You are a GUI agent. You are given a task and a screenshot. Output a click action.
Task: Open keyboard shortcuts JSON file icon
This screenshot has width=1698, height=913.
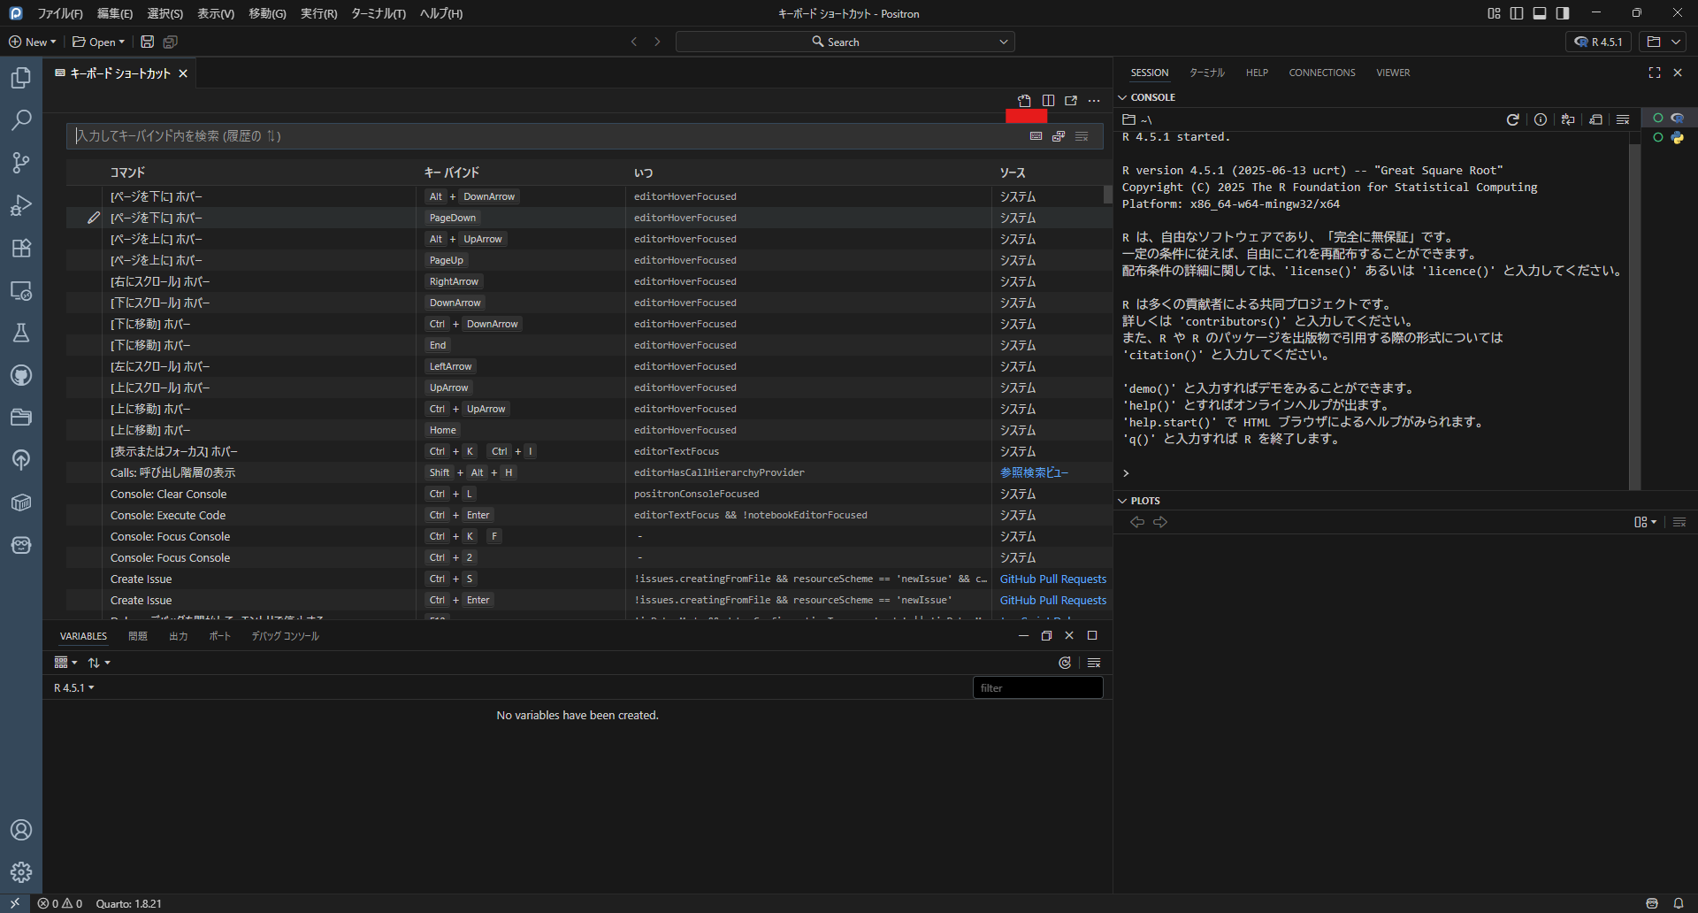1024,101
